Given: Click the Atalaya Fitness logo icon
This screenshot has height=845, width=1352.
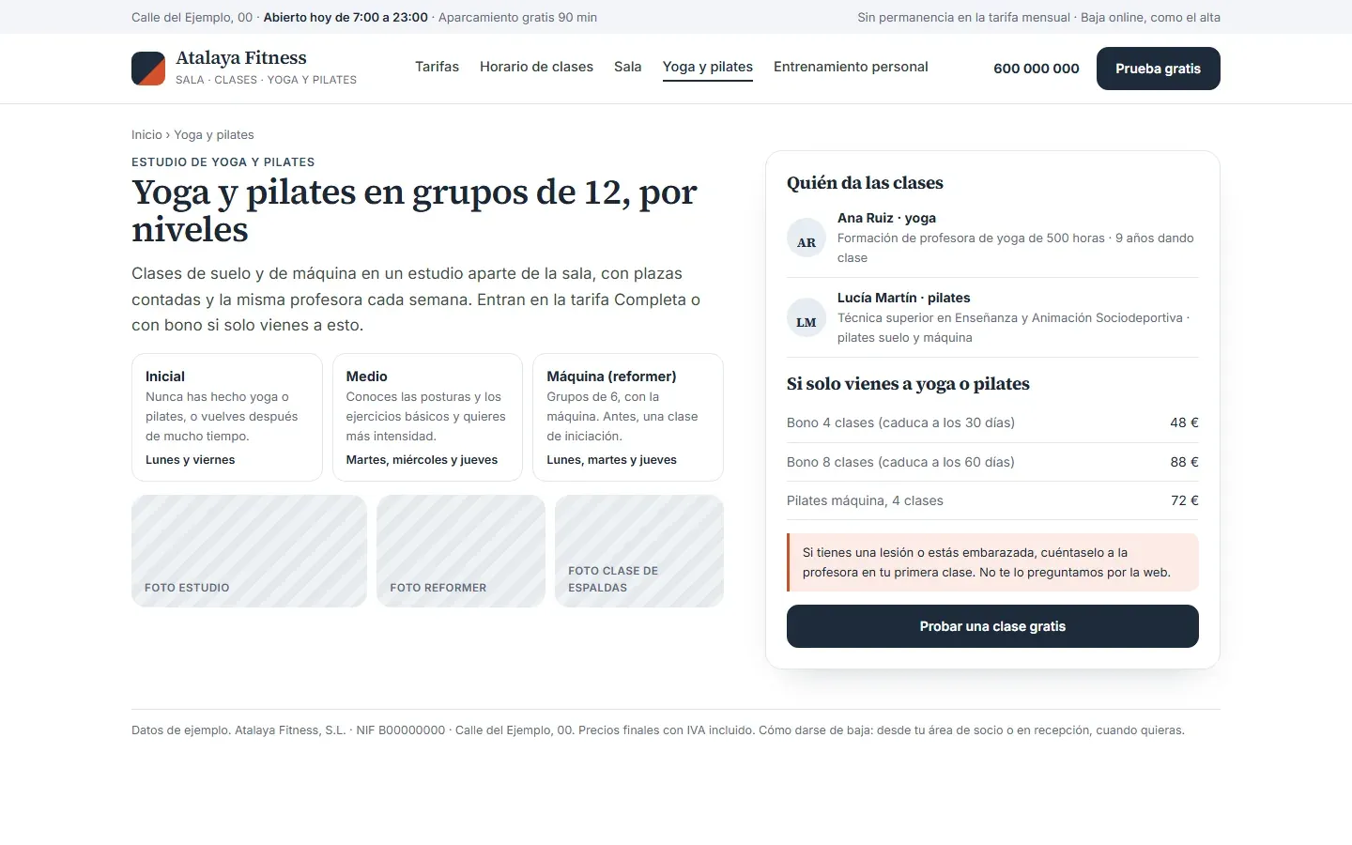Looking at the screenshot, I should click(x=148, y=69).
